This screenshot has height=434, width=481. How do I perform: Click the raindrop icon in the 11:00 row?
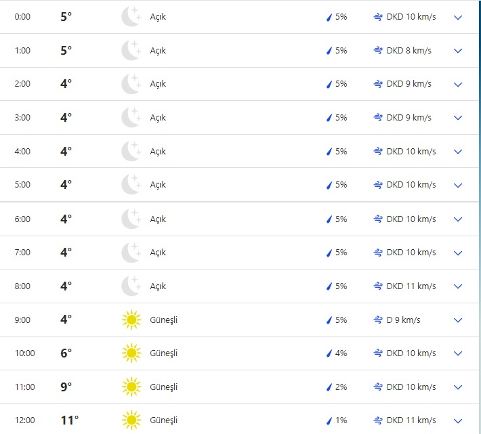[x=330, y=387]
